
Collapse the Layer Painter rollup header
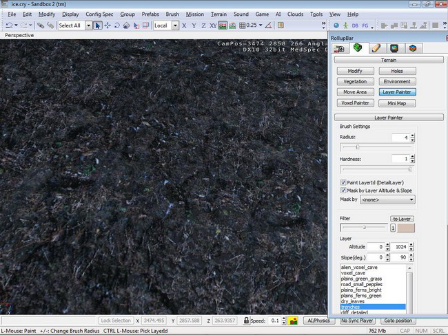tap(389, 118)
